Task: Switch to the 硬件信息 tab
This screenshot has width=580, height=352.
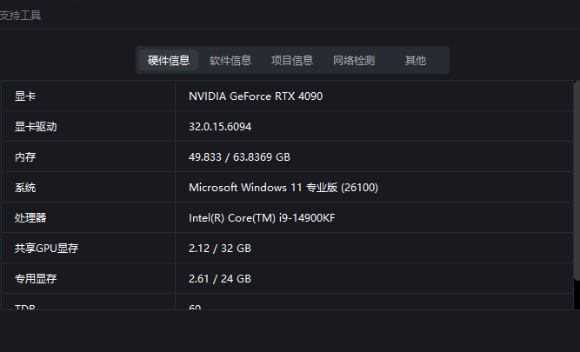Action: 169,60
